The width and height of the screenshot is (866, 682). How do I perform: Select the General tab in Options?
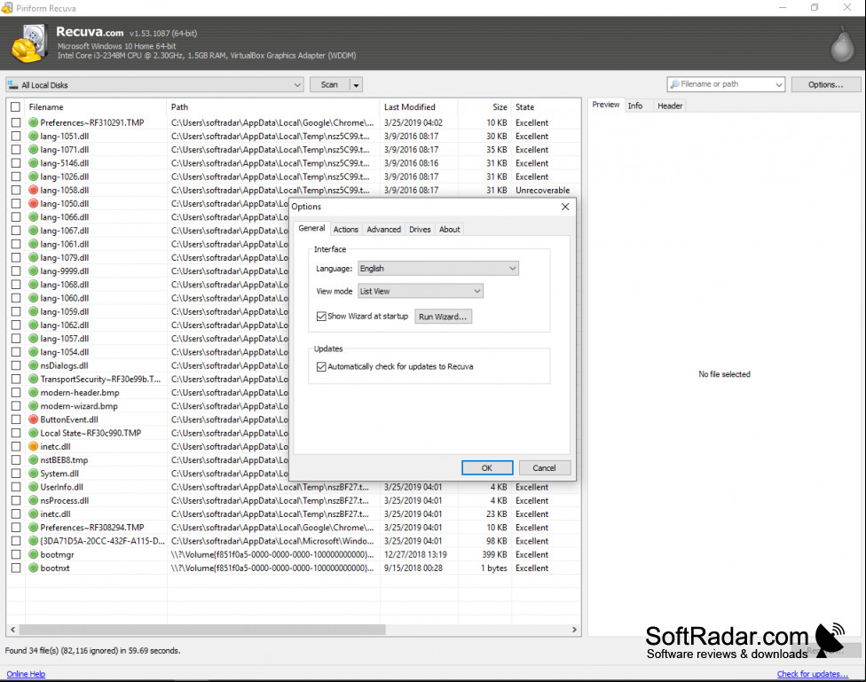311,228
